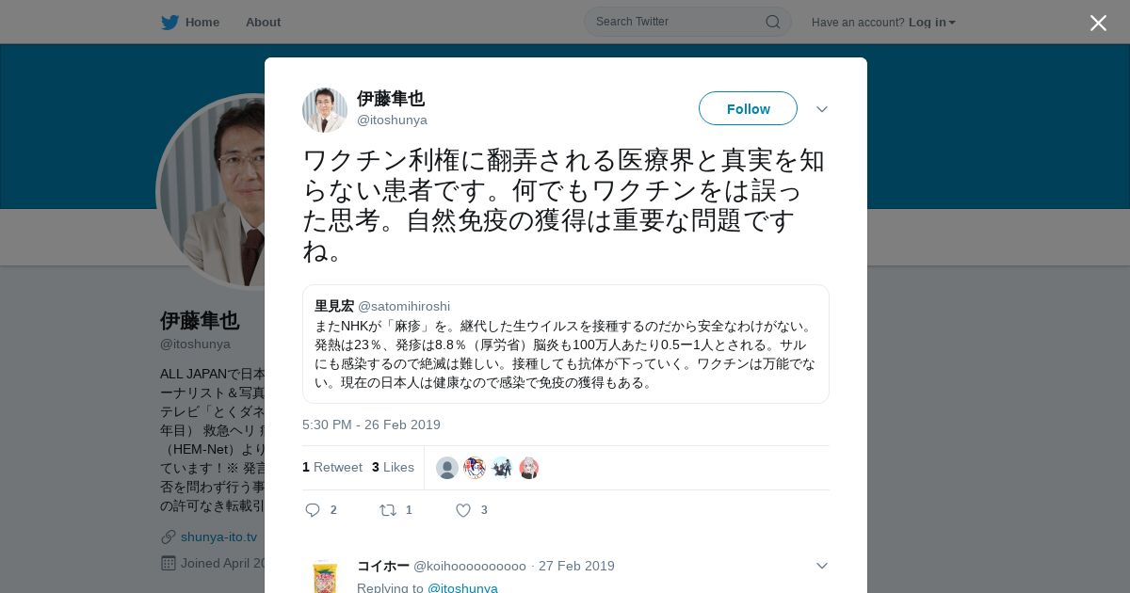Screen dimensions: 1130x593
Task: Open quoted tweet by @satomihiroshi
Action: click(x=565, y=345)
